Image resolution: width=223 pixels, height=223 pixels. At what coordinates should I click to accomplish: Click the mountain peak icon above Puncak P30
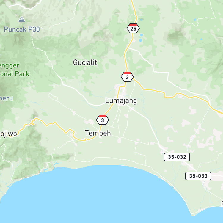22,19
